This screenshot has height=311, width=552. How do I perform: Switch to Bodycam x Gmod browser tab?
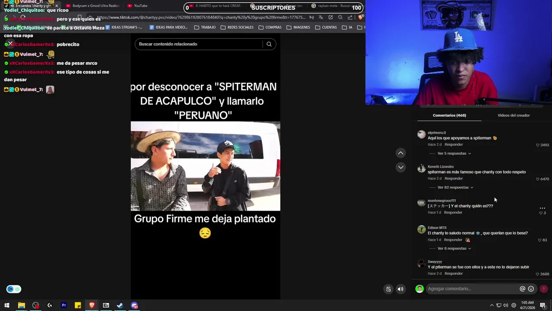(92, 6)
